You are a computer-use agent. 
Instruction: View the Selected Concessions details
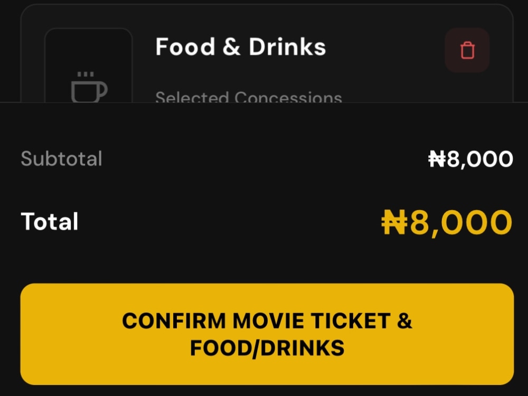[249, 97]
